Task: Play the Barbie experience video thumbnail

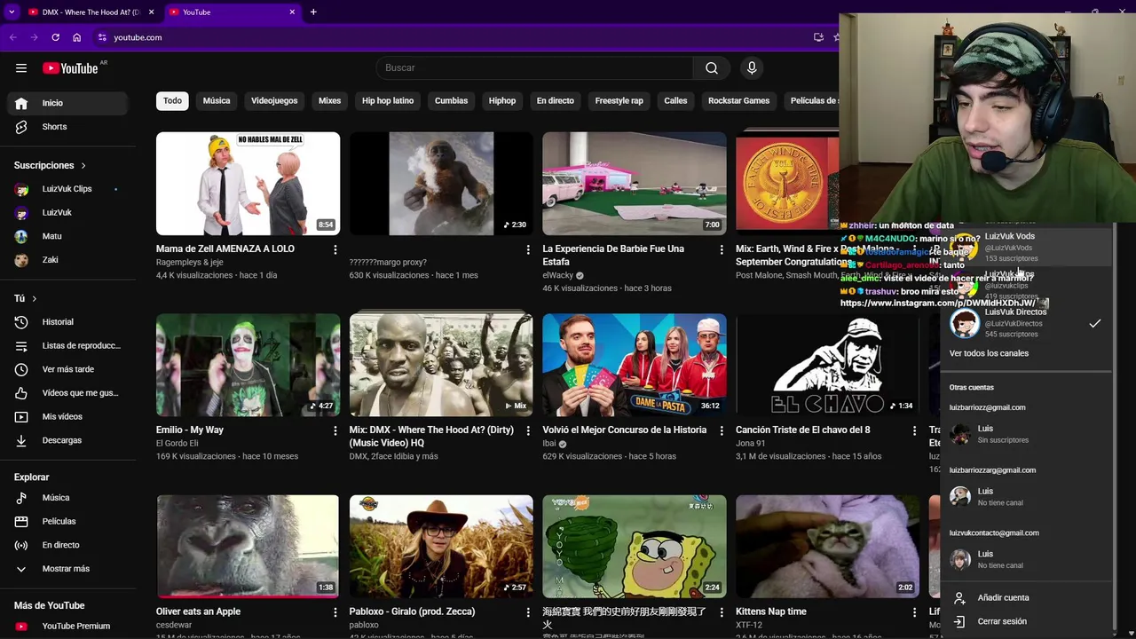Action: (x=634, y=184)
